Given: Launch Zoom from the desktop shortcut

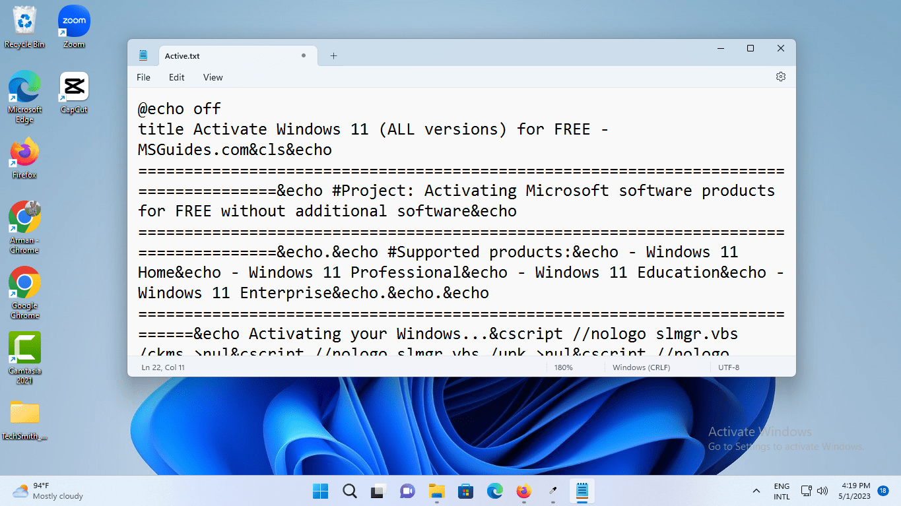Looking at the screenshot, I should coord(74,26).
